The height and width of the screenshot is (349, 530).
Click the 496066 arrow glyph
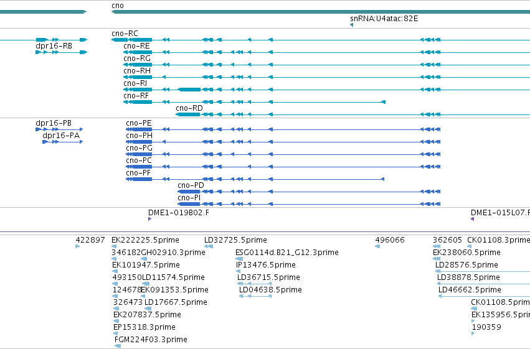point(377,246)
